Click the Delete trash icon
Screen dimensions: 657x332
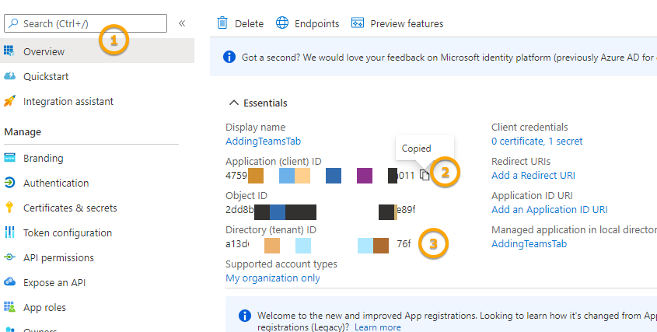click(x=223, y=23)
